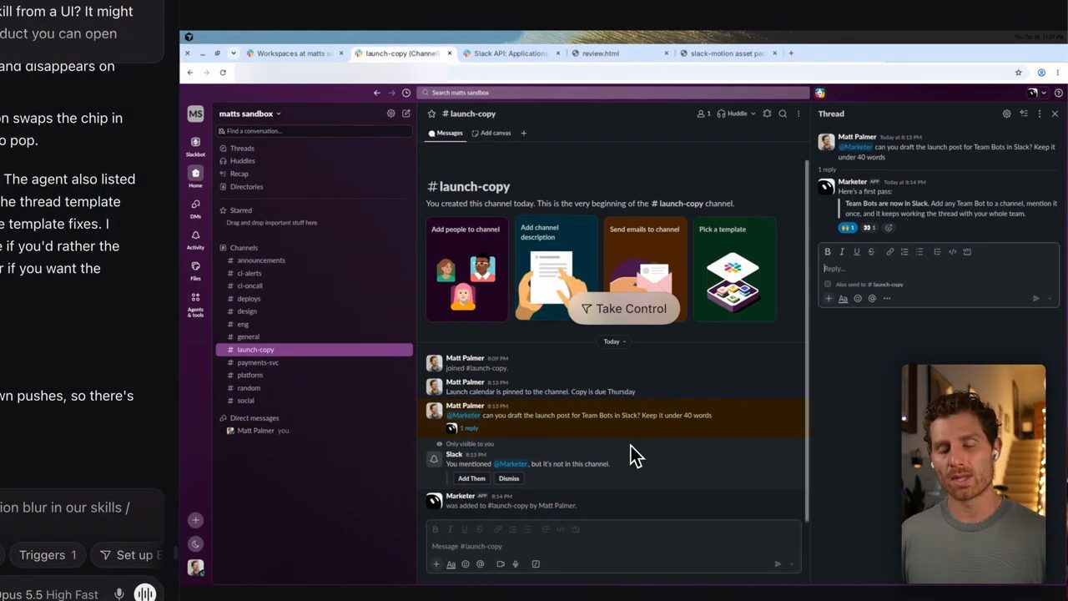Mention someone in the thread reply box
Viewport: 1068px width, 601px height.
(872, 298)
